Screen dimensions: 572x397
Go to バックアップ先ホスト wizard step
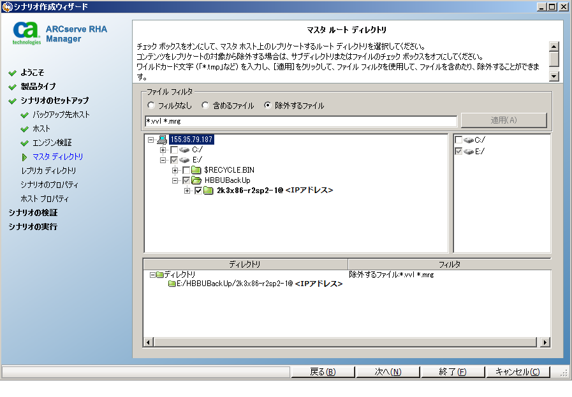[61, 115]
